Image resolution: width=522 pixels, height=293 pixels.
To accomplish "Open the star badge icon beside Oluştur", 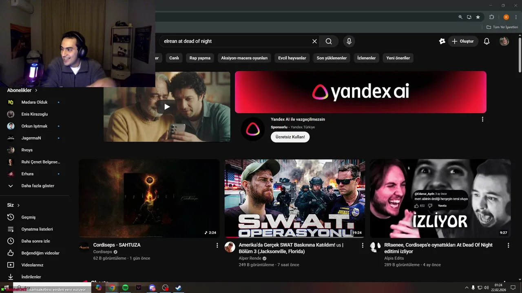I will pos(442,41).
